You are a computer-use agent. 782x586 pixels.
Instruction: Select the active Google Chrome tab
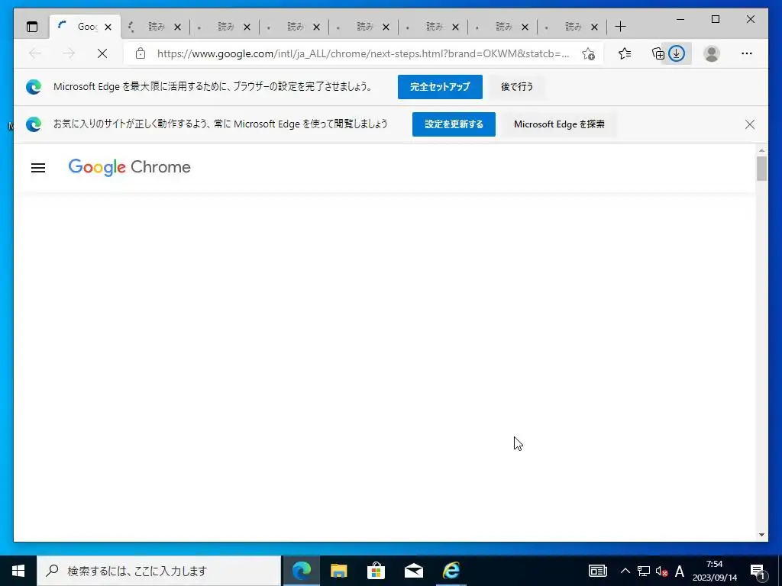pos(85,27)
